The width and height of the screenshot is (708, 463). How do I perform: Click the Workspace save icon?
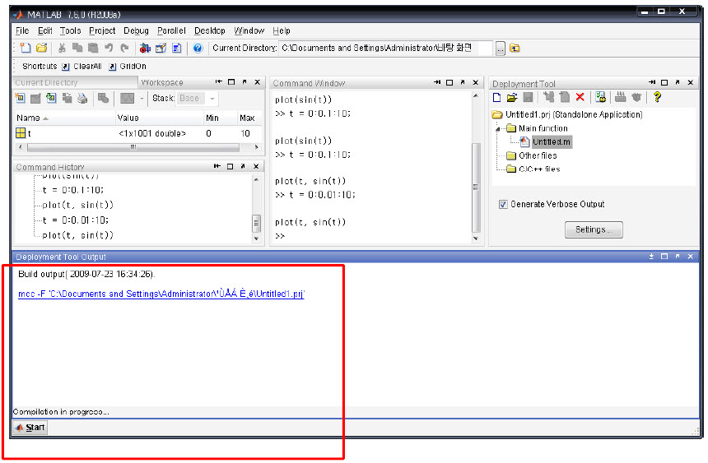pos(67,98)
